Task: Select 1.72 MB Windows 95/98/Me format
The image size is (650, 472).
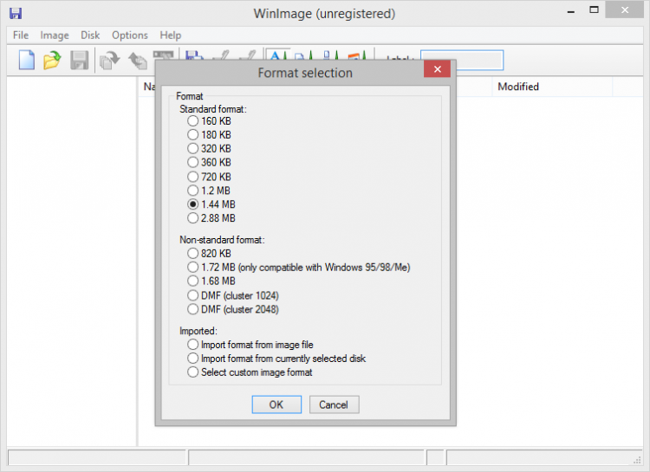Action: pyautogui.click(x=299, y=268)
